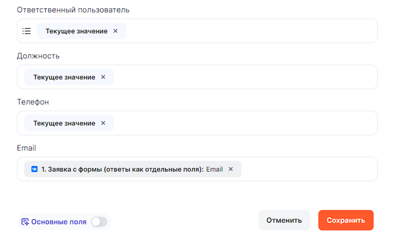Select Текущее значение chip in Телефон field
This screenshot has width=394, height=237.
pyautogui.click(x=64, y=123)
